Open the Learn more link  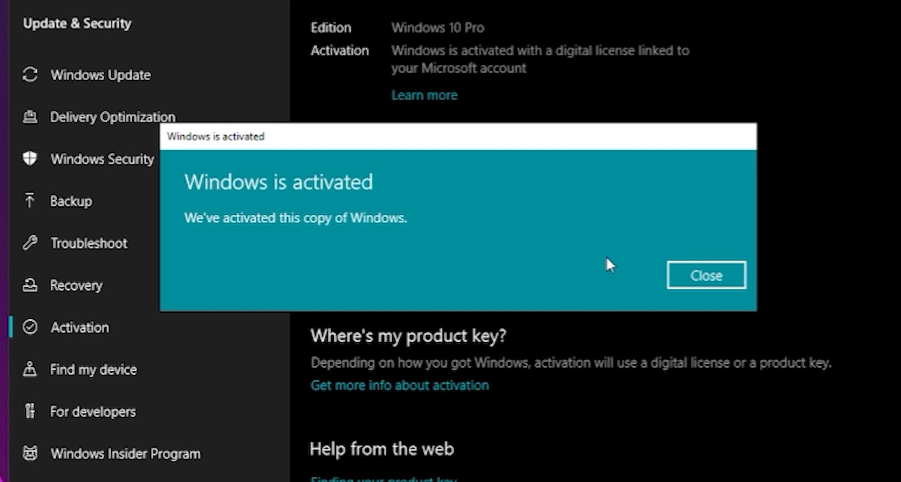pos(424,95)
